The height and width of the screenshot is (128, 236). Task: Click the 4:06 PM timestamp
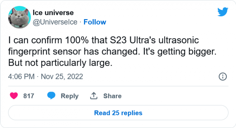coord(21,77)
